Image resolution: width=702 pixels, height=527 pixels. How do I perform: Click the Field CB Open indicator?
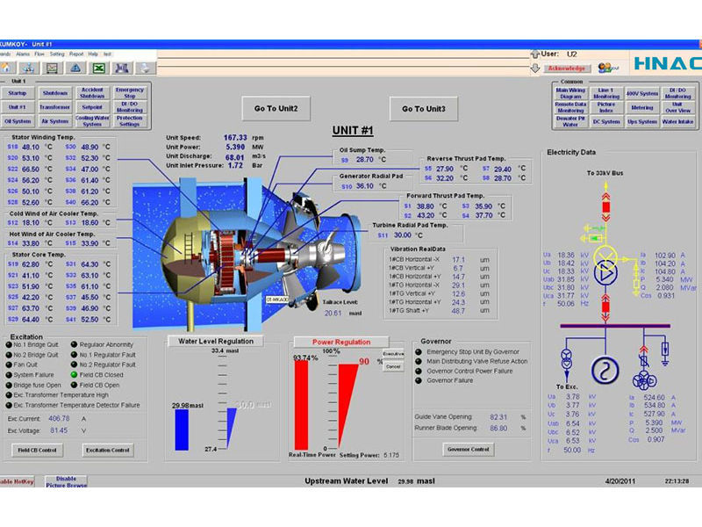point(75,385)
